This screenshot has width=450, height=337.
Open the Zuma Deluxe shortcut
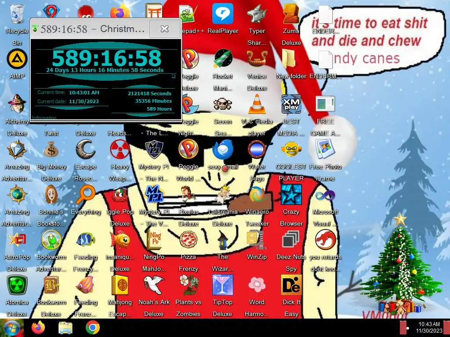[291, 14]
